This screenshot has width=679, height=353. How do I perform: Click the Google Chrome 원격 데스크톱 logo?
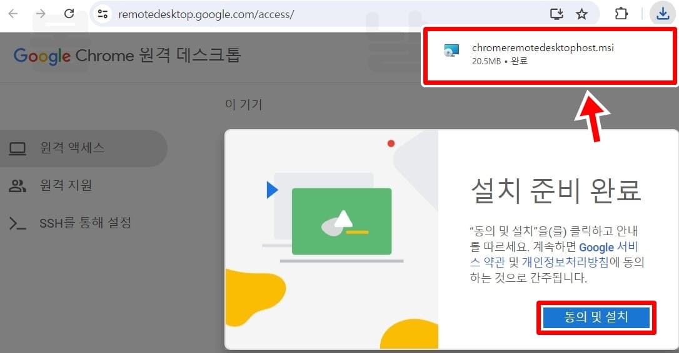(x=128, y=56)
